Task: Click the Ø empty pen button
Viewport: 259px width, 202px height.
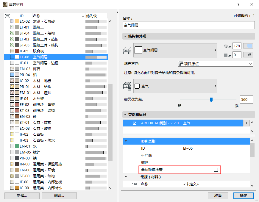Action: point(248,55)
